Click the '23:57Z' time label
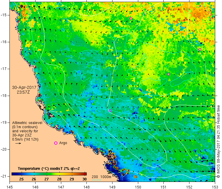 23,92
